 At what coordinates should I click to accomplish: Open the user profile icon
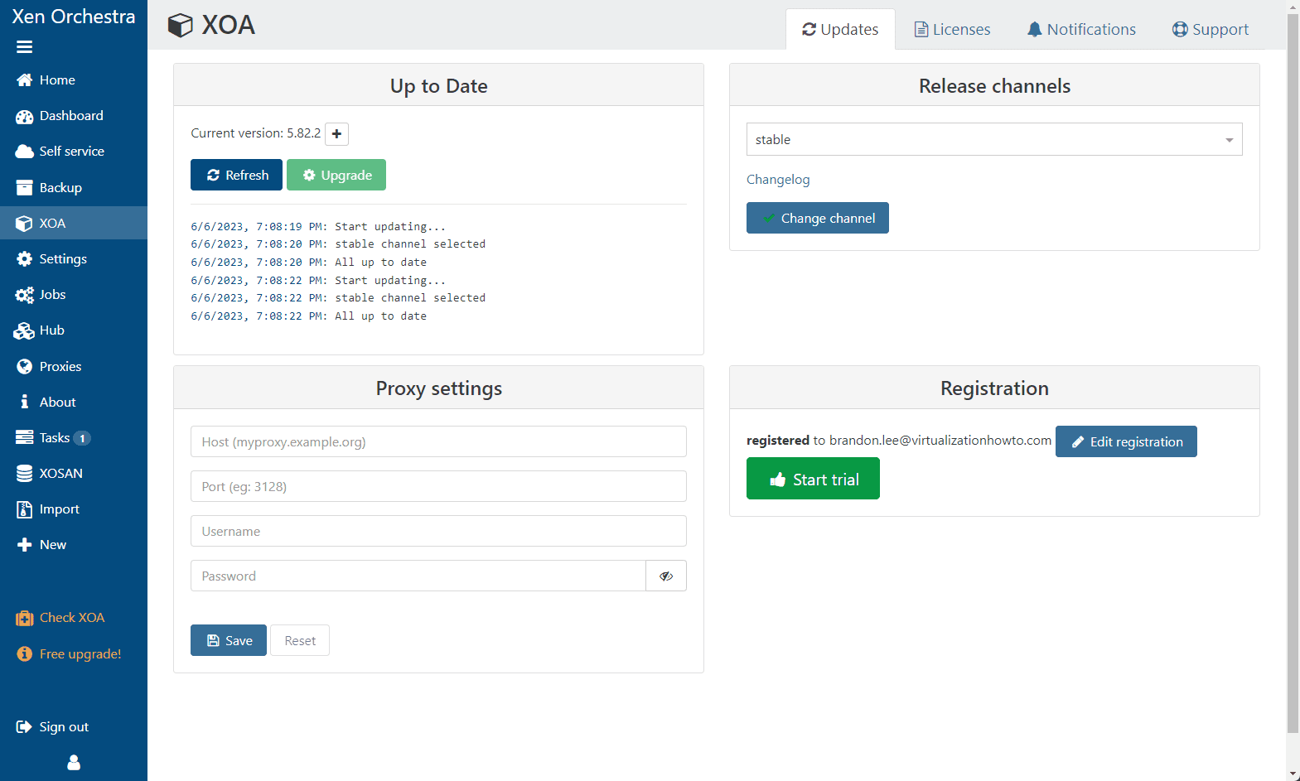(74, 763)
